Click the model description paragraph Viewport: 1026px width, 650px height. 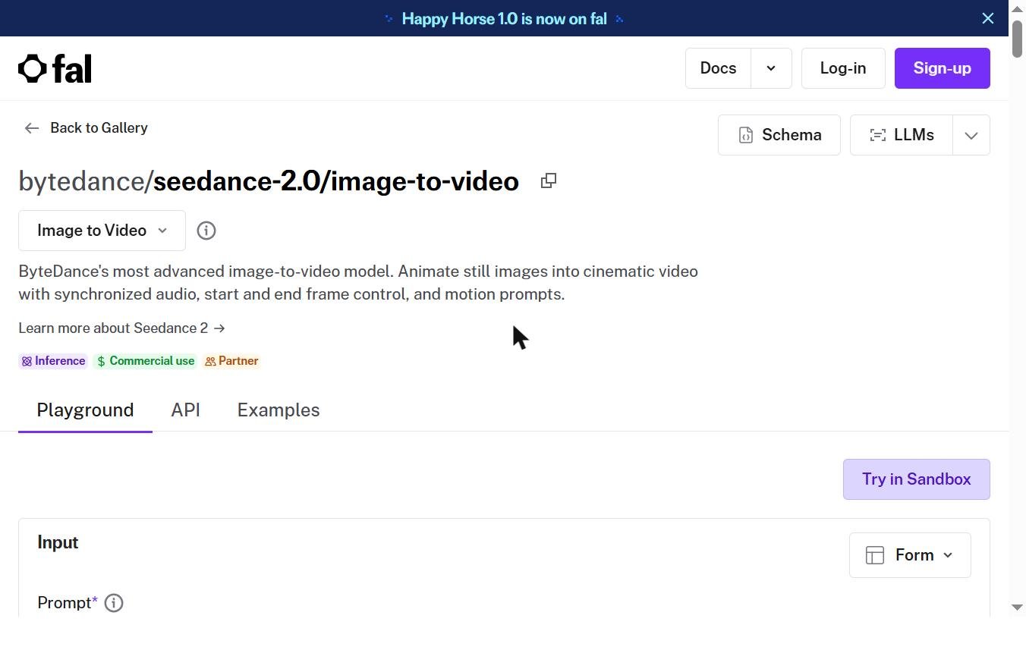[x=358, y=283]
